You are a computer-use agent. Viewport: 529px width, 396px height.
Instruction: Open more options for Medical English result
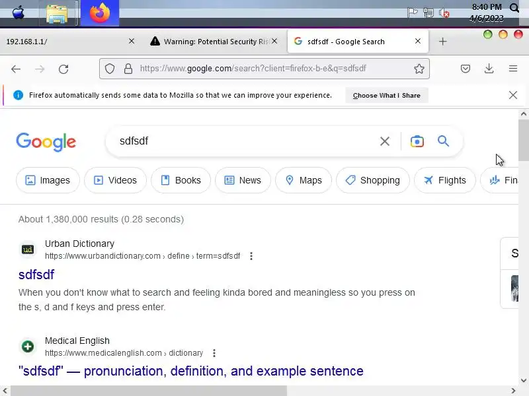[214, 353]
